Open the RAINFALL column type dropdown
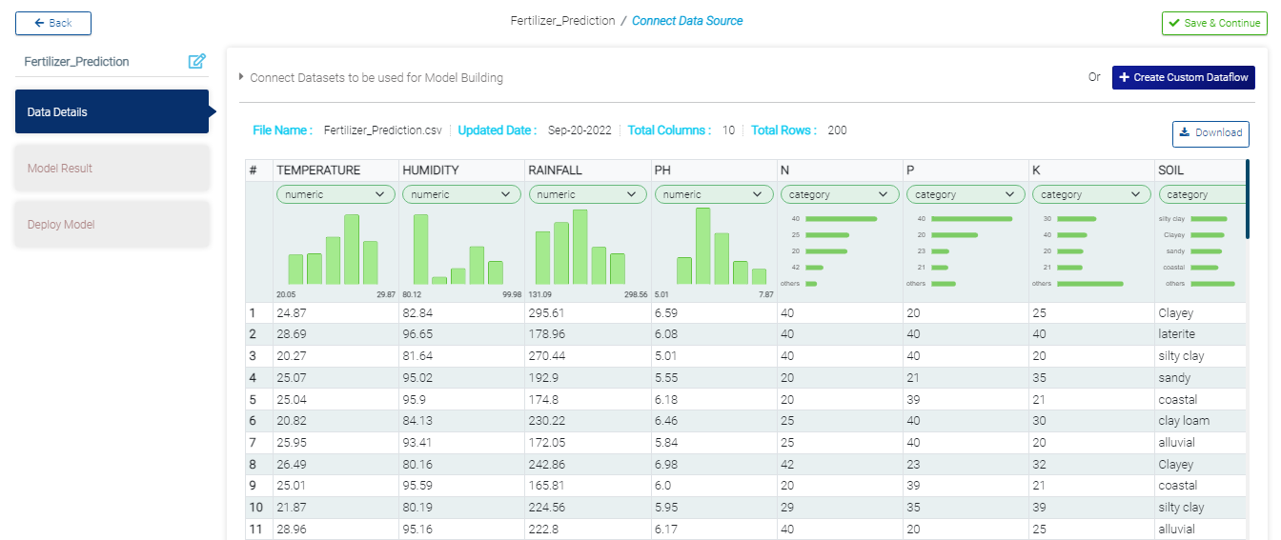Screen dimensions: 1281x540 [x=587, y=194]
